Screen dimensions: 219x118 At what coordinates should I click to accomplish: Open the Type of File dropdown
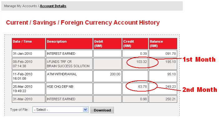60,110
